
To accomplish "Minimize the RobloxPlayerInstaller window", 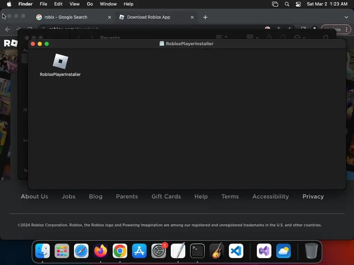I will click(x=40, y=44).
